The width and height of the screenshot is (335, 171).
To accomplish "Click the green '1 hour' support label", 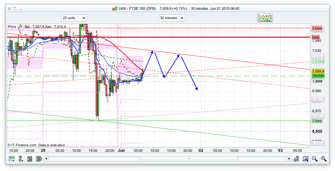I will (x=317, y=121).
